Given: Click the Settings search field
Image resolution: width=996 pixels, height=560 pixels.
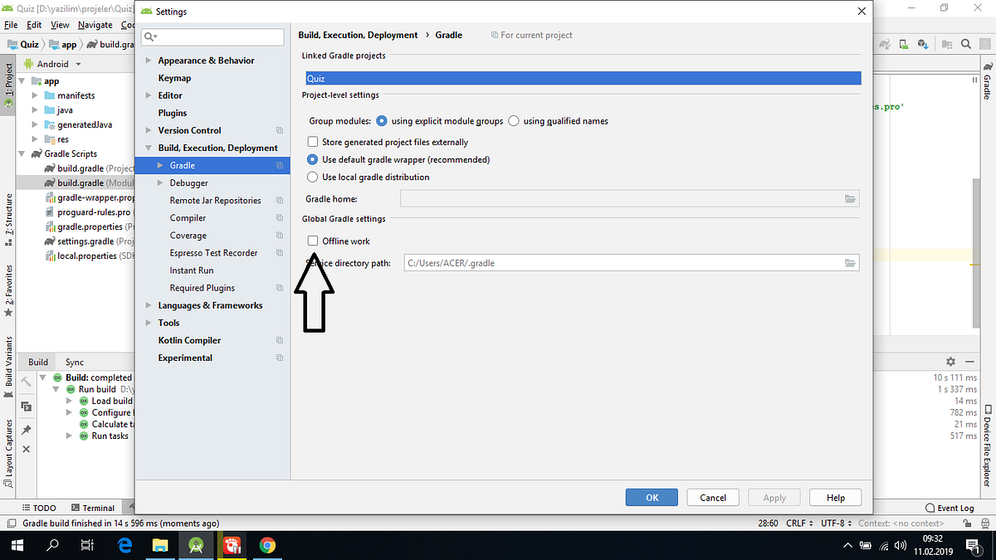Looking at the screenshot, I should point(212,37).
